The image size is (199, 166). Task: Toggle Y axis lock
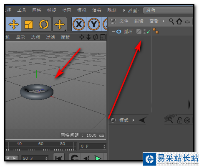[x=94, y=24]
